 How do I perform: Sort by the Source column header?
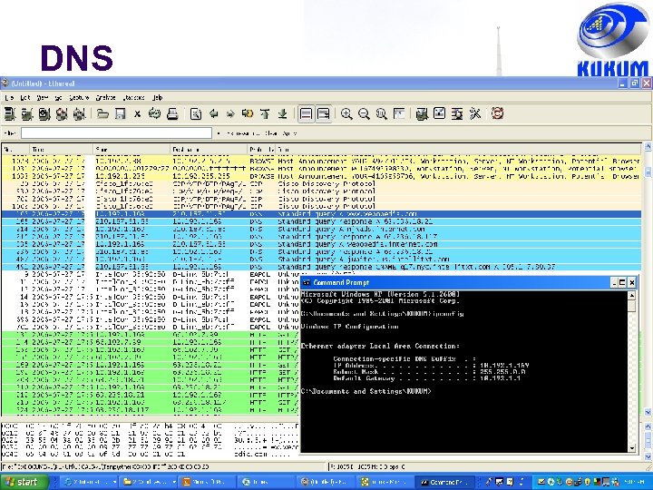[x=132, y=149]
